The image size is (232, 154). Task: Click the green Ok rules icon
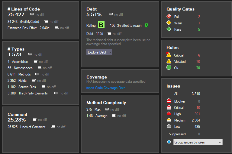pyautogui.click(x=169, y=68)
